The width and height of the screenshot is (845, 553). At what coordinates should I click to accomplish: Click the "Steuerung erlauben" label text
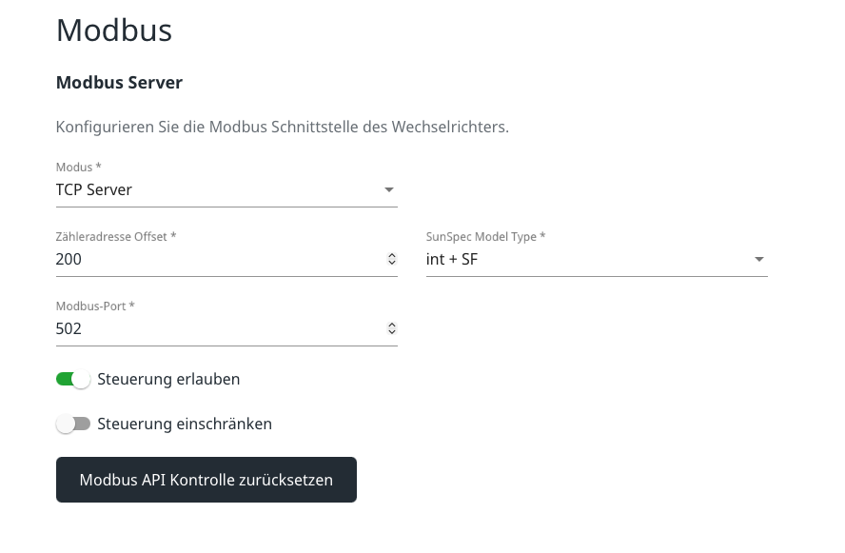click(x=168, y=379)
